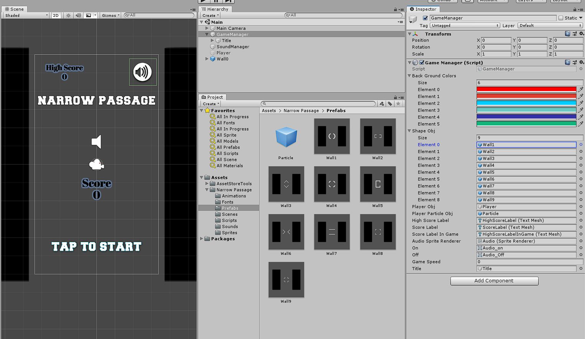Select the Project panel tab
The height and width of the screenshot is (339, 585).
tap(212, 97)
